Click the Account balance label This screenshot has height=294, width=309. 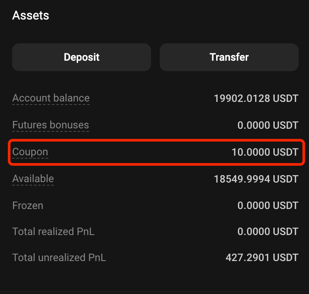coord(51,98)
